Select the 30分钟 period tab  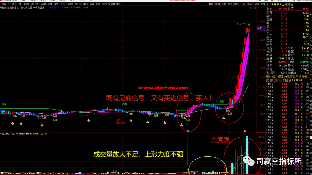tap(34, 4)
